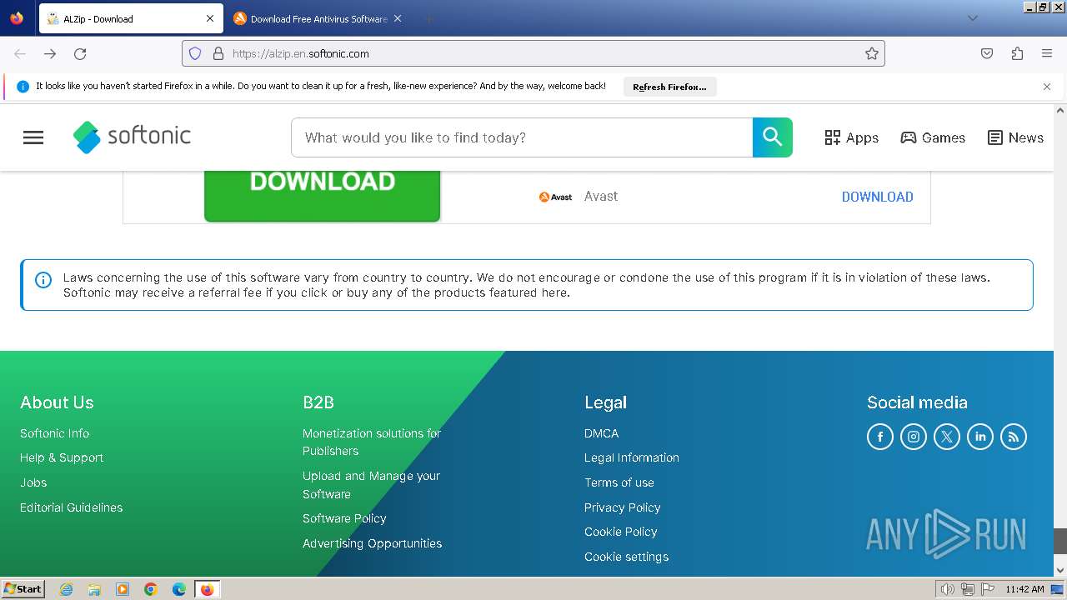Click the info icon in laws notice
1067x600 pixels.
pos(43,280)
